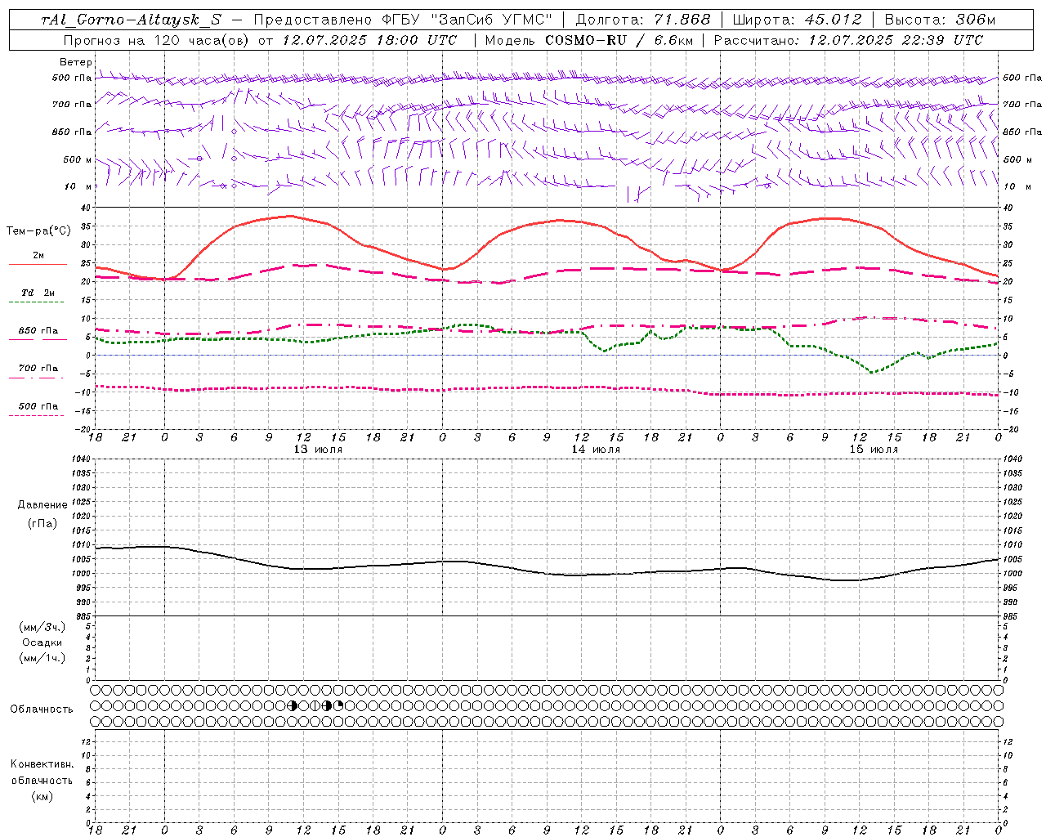The height and width of the screenshot is (837, 1046).
Task: Click the Ветер panel label
Action: 76,62
